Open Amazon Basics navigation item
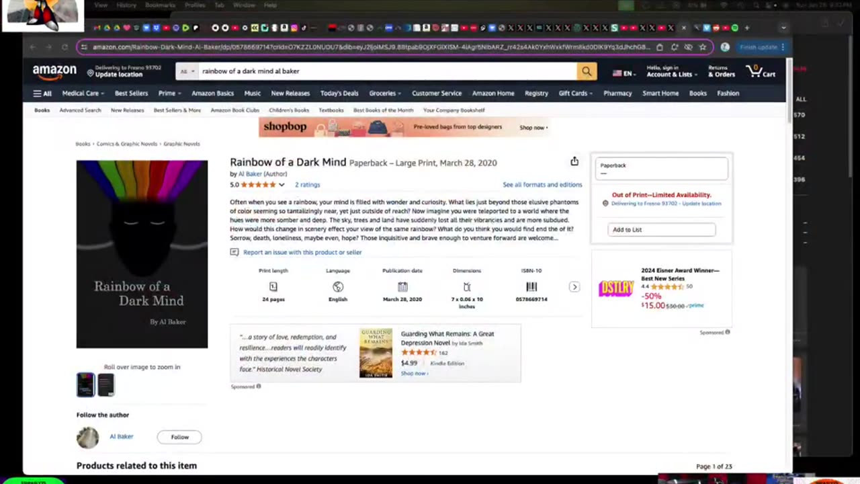The height and width of the screenshot is (484, 860). [x=212, y=93]
